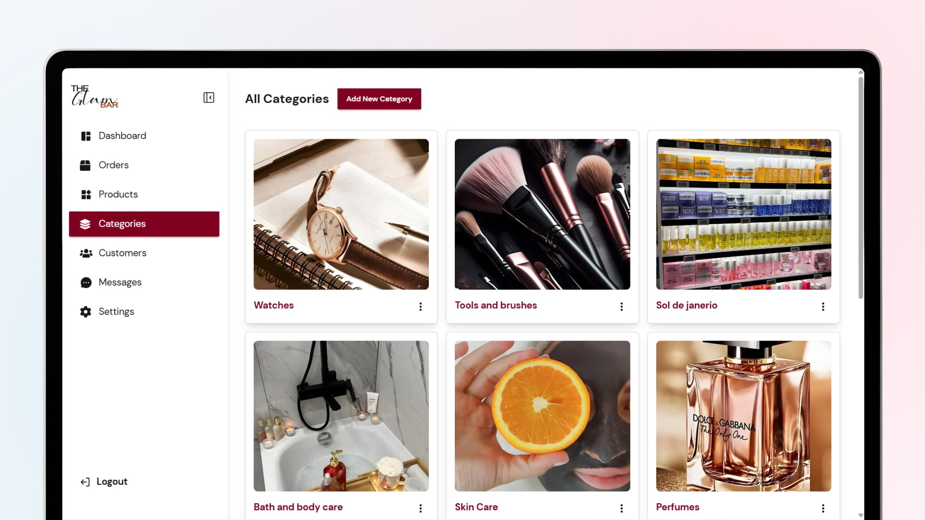Open Sol de janerio options menu
This screenshot has width=925, height=520.
(823, 307)
